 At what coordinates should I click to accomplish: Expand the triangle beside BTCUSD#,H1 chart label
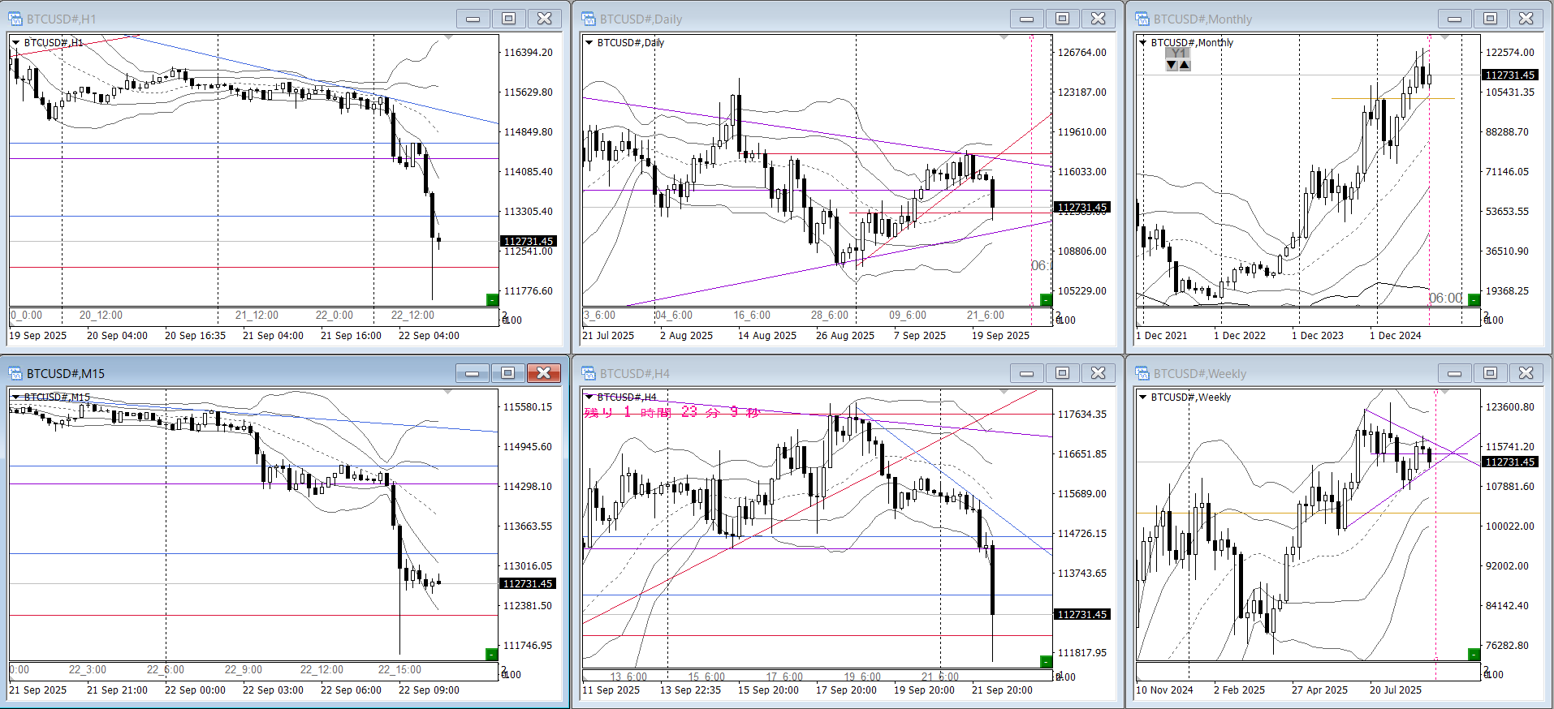[15, 43]
